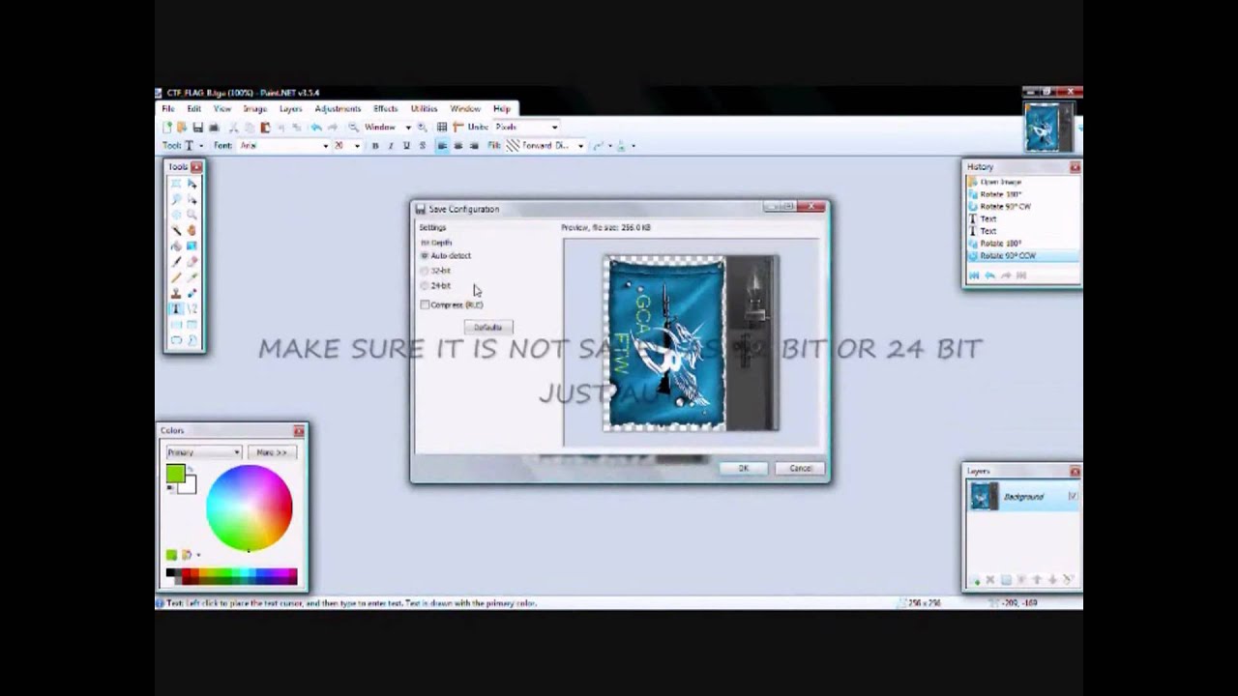The width and height of the screenshot is (1238, 696).
Task: Click the Defaults button
Action: 487,328
